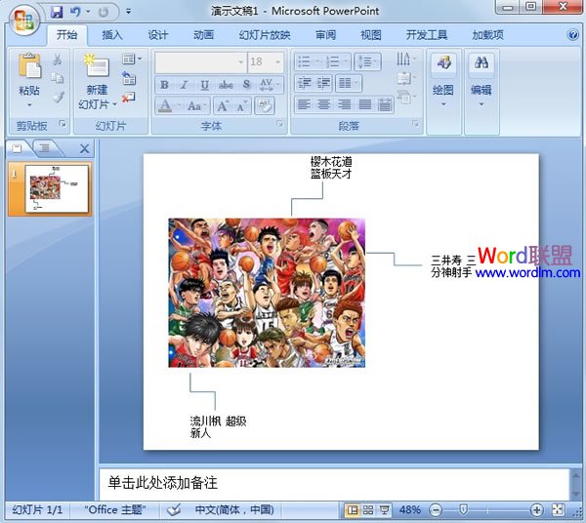Screen dimensions: 586x523
Task: Select slide 1 thumbnail
Action: pyautogui.click(x=57, y=188)
